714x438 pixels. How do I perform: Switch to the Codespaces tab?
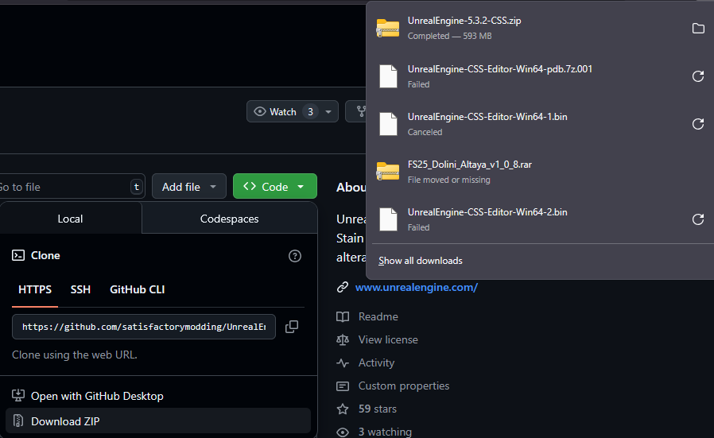click(x=229, y=219)
